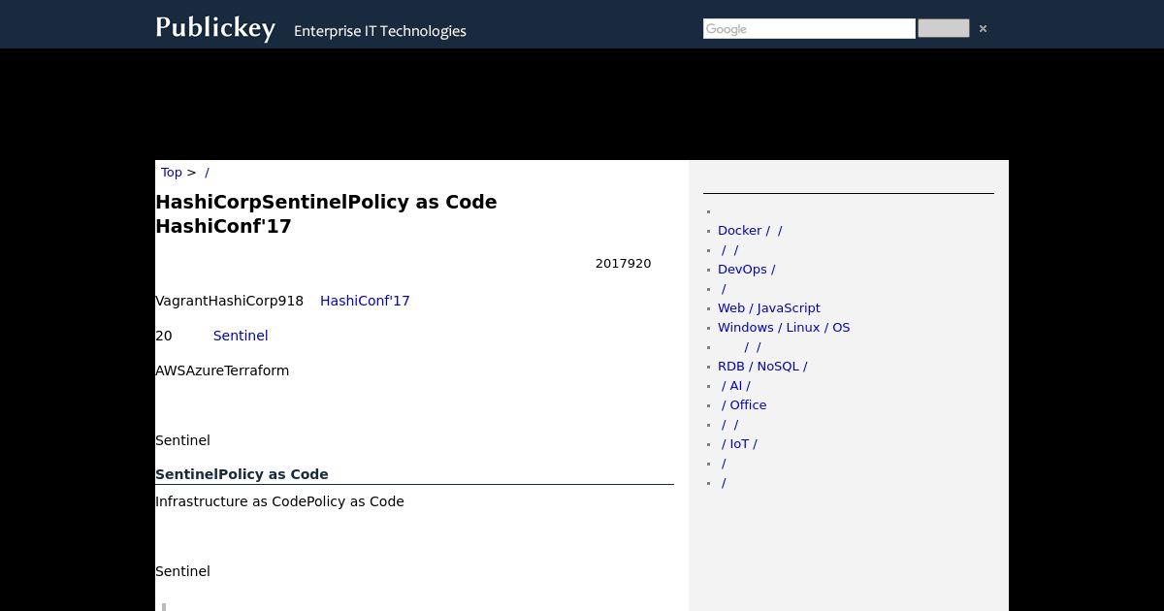This screenshot has height=611, width=1164.
Task: Clear the search with the × icon
Action: click(983, 29)
